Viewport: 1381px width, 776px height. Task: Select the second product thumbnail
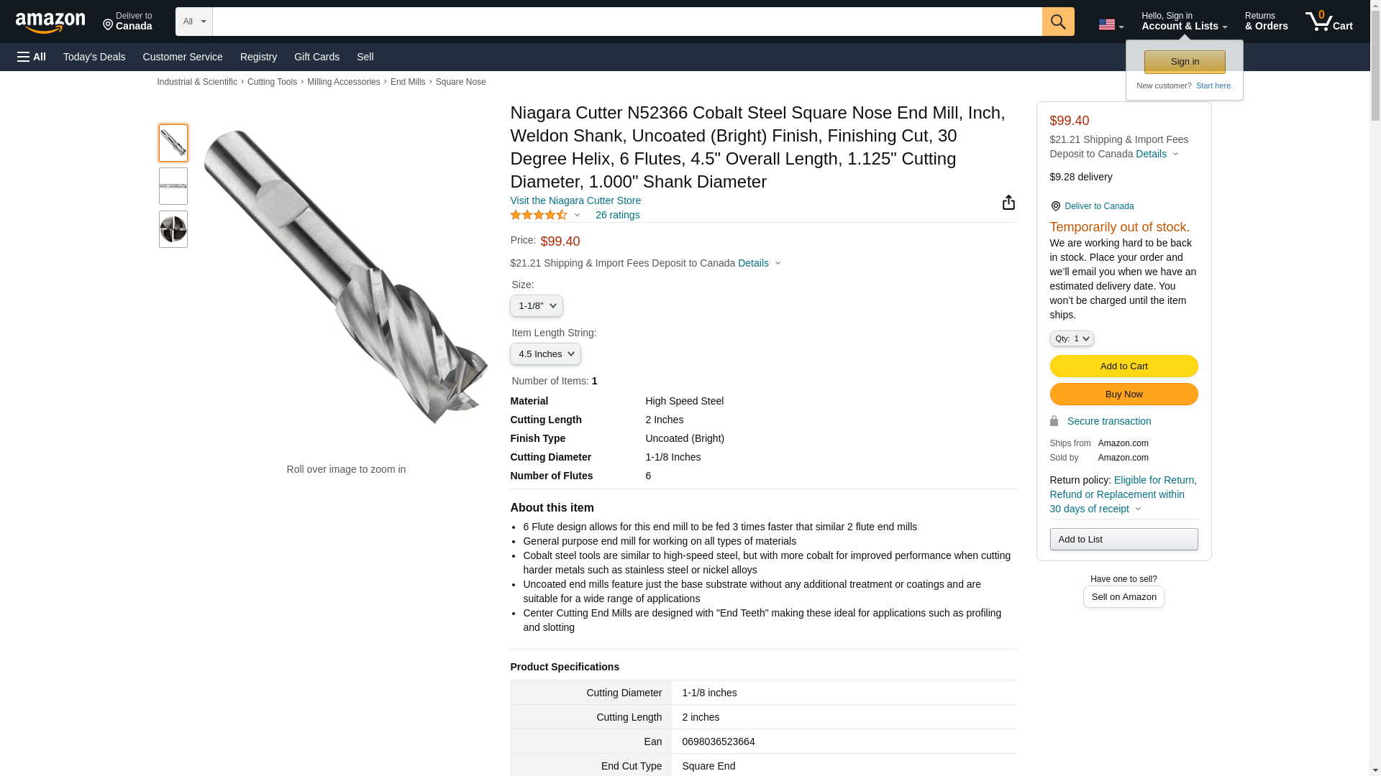[x=173, y=186]
